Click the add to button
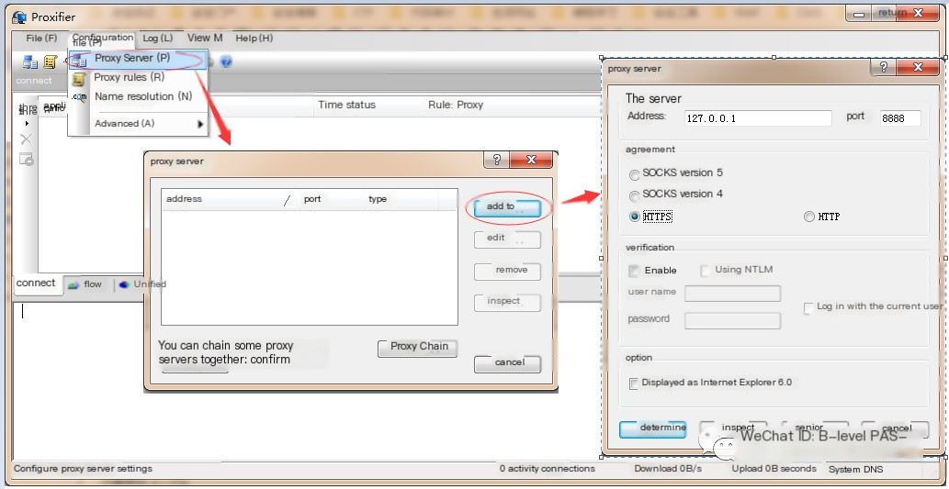The image size is (949, 489). point(507,207)
